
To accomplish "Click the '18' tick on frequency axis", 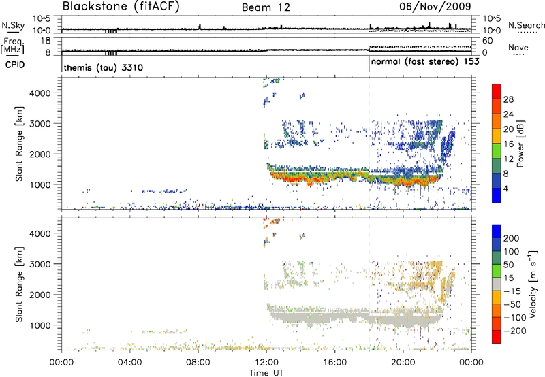I will [46, 41].
